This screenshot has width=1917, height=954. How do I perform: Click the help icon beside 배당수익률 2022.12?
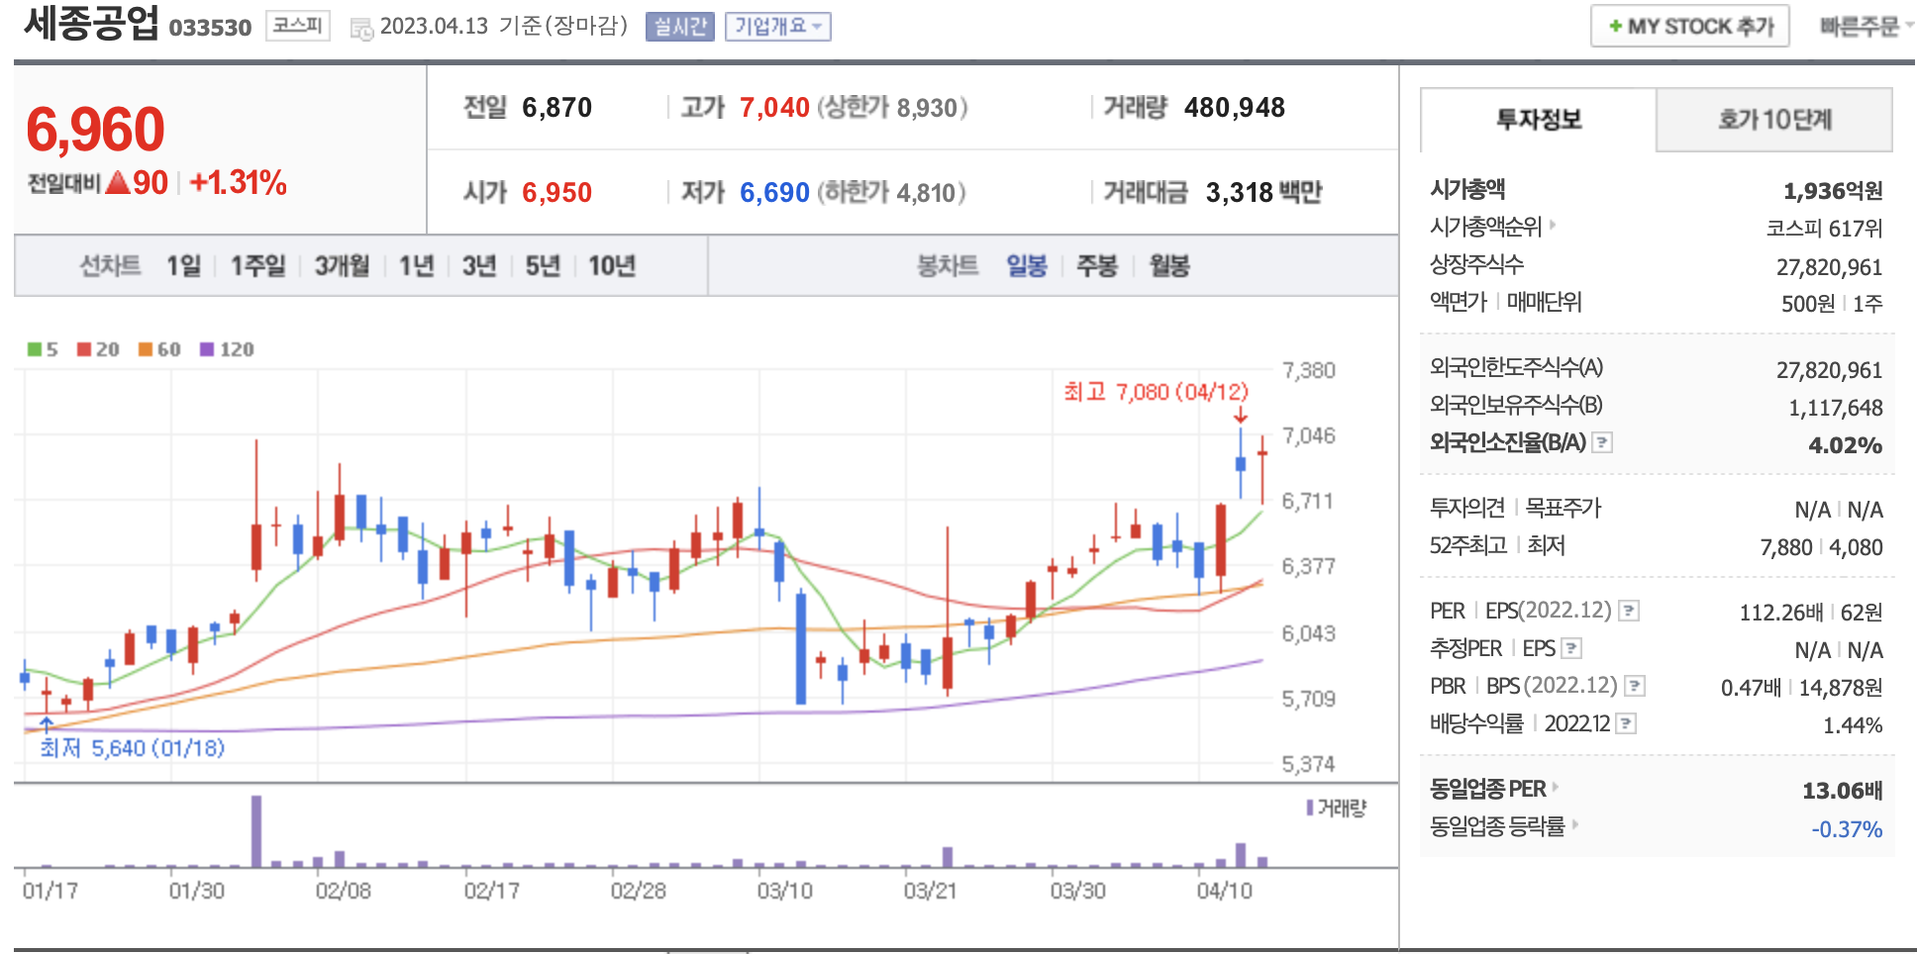click(1626, 724)
